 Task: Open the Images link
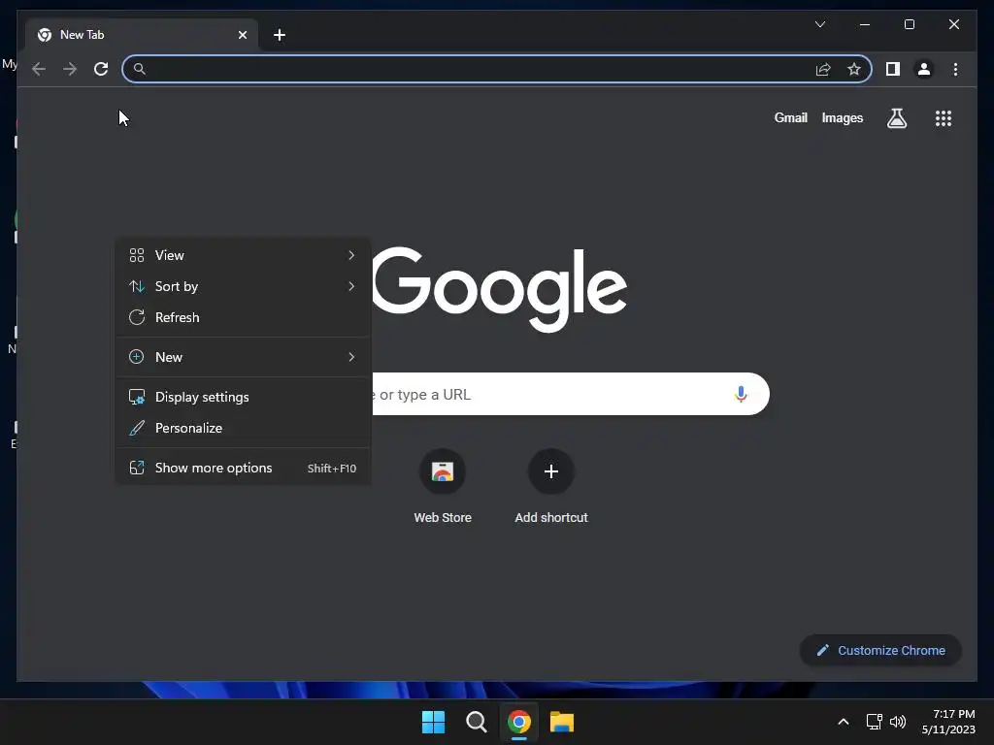(842, 117)
